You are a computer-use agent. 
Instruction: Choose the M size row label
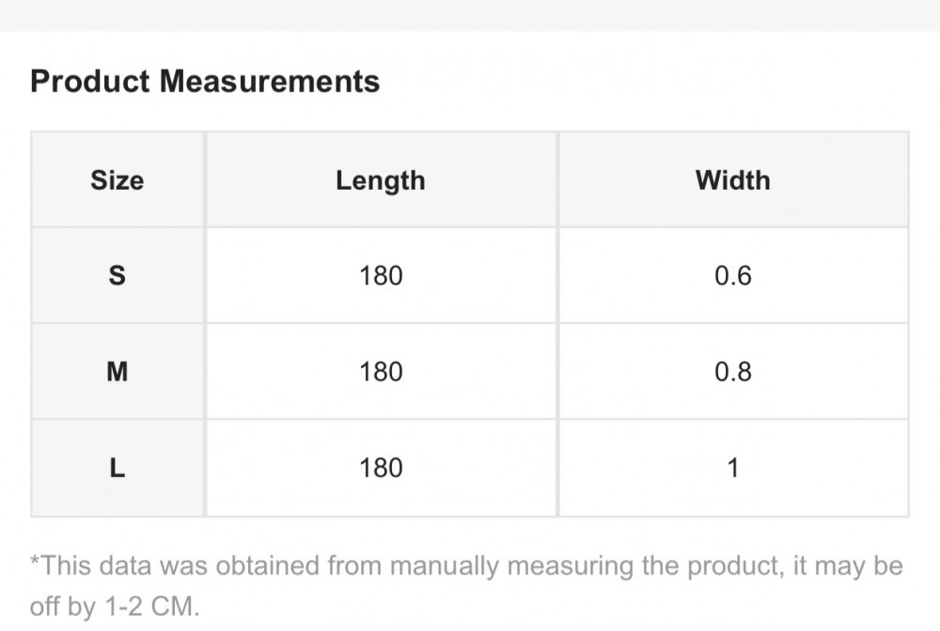(x=117, y=372)
